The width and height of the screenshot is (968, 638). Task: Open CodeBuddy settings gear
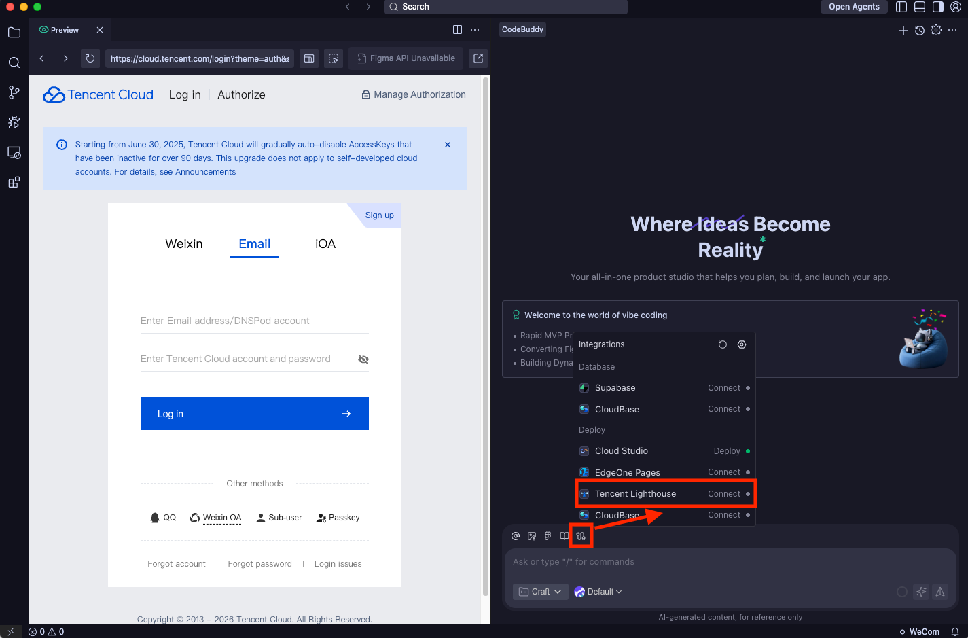936,31
